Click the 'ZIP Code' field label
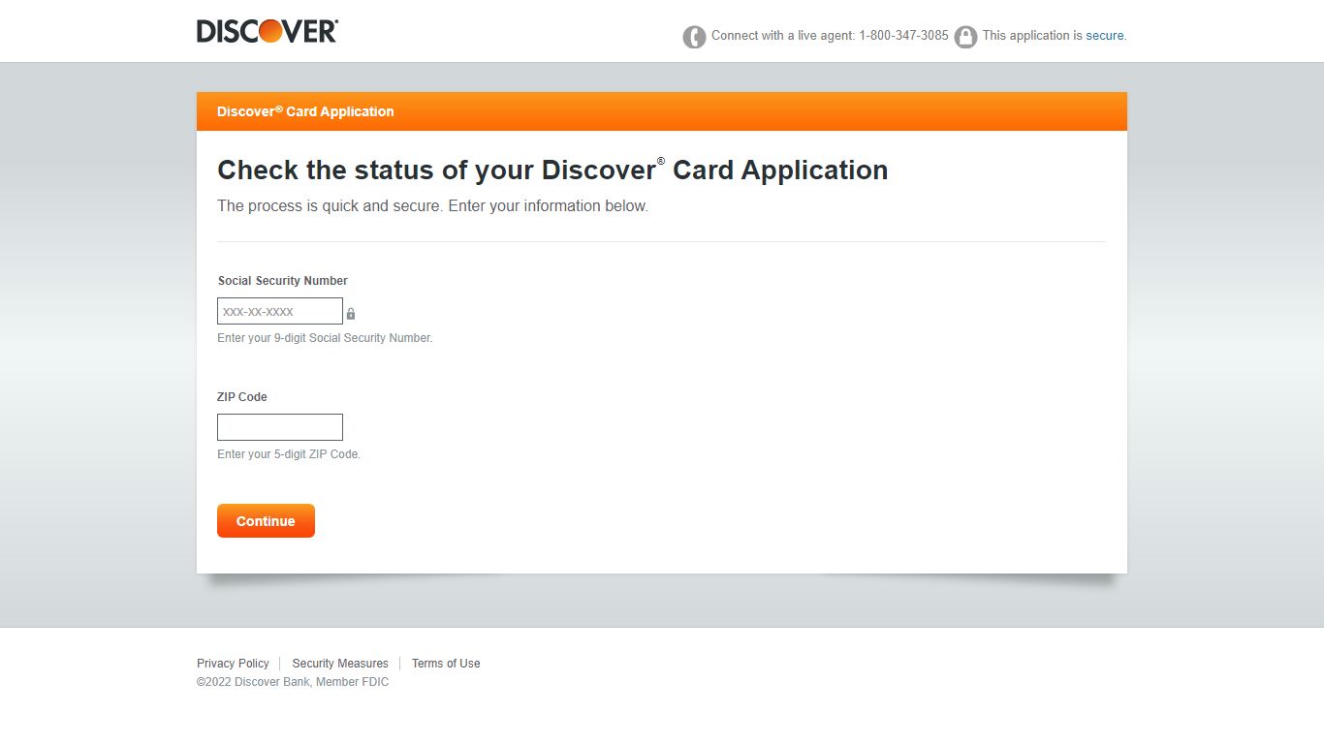 (242, 397)
